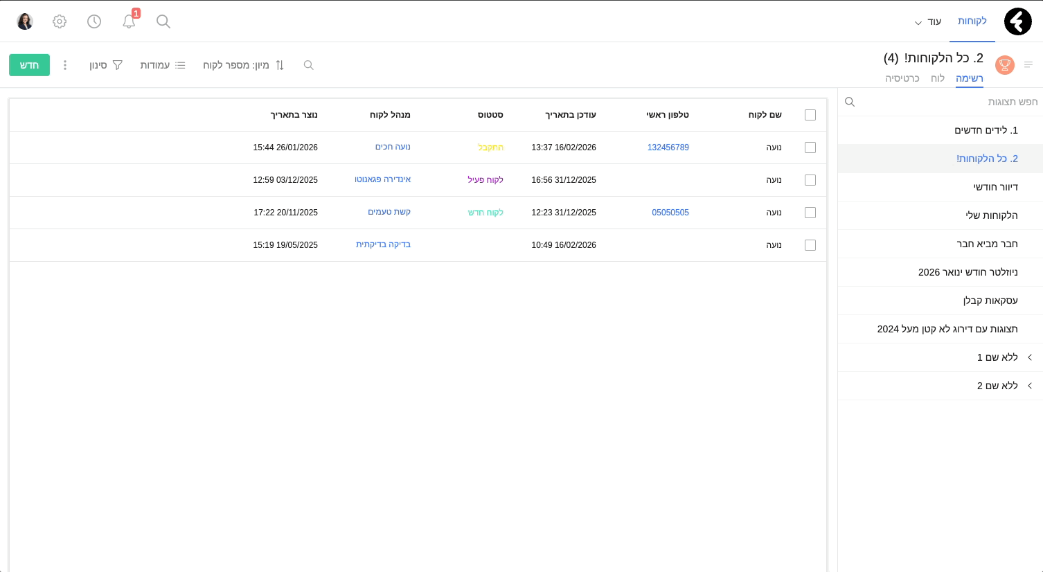Click the סטטוס column header
1043x572 pixels.
tap(490, 115)
